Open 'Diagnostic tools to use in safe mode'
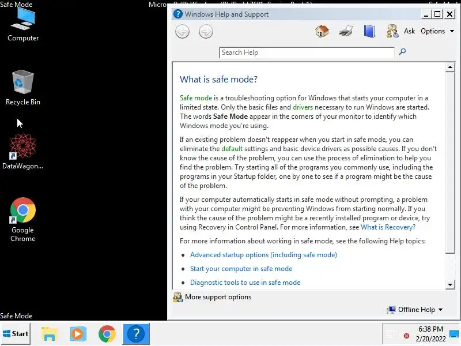The image size is (461, 346). (x=245, y=283)
